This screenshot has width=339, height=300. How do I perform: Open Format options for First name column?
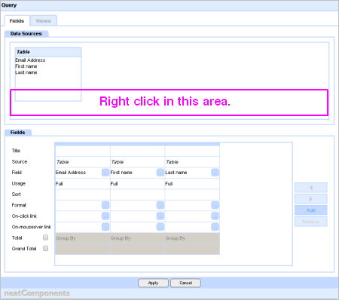(x=160, y=205)
